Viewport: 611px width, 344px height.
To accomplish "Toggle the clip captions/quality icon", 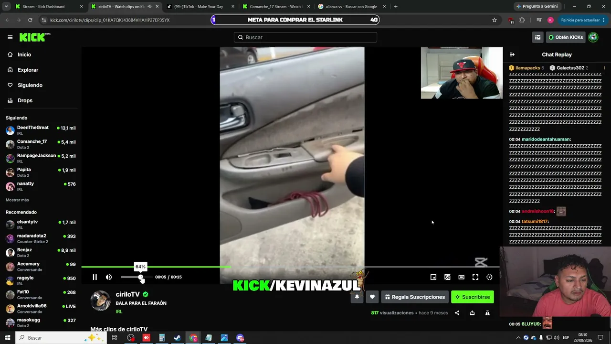I will [447, 277].
